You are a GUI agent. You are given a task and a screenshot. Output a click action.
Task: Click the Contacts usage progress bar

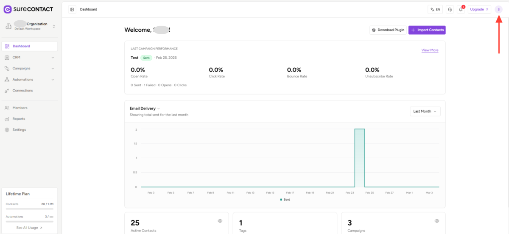click(29, 209)
